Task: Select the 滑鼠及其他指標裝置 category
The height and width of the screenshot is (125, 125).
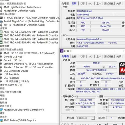Action: pos(10,92)
